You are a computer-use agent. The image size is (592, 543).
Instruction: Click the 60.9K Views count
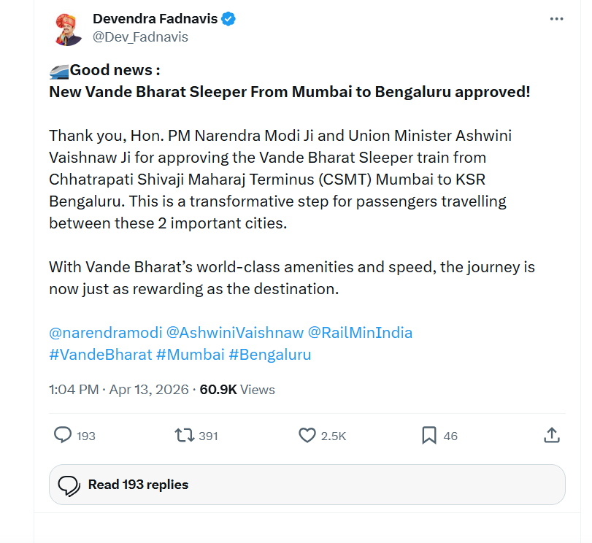(x=237, y=390)
